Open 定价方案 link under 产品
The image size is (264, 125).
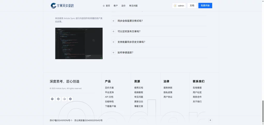[x=109, y=88]
